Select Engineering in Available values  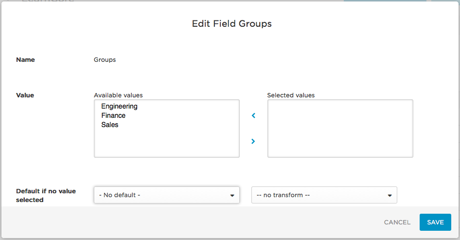[x=119, y=106]
